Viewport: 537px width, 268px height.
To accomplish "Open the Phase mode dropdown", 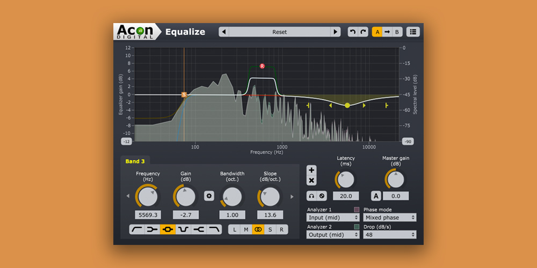I will pyautogui.click(x=389, y=218).
